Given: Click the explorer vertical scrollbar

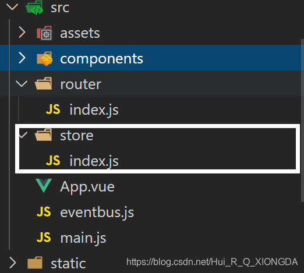Looking at the screenshot, I should click(x=302, y=120).
